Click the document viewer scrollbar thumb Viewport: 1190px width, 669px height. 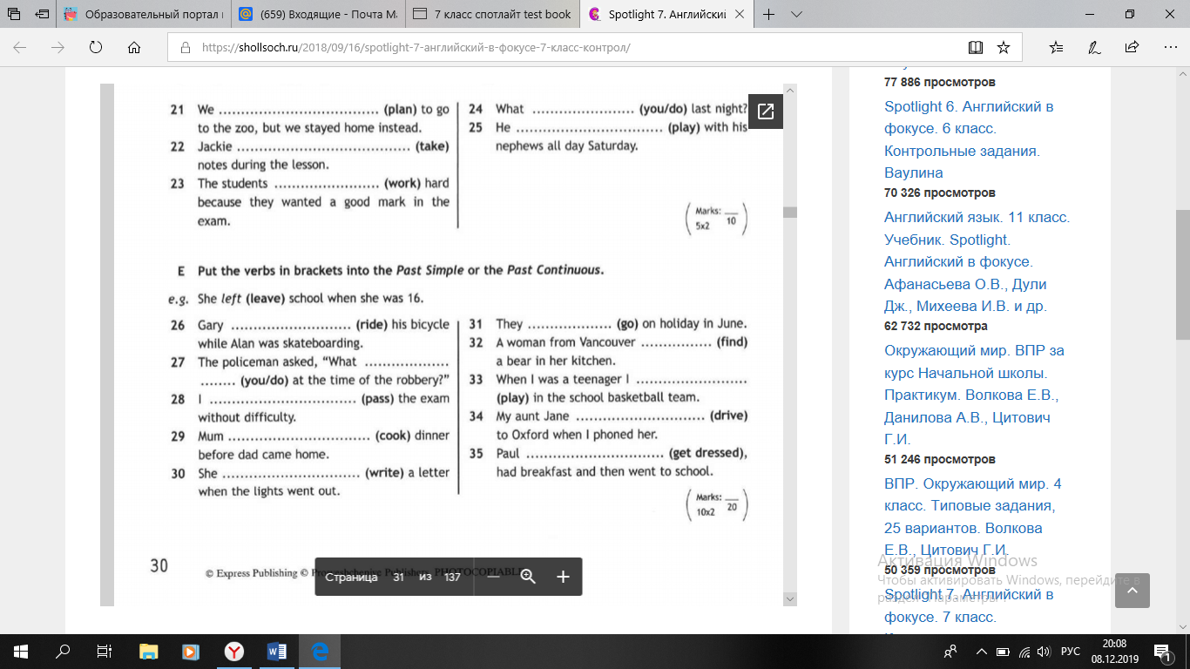point(789,212)
